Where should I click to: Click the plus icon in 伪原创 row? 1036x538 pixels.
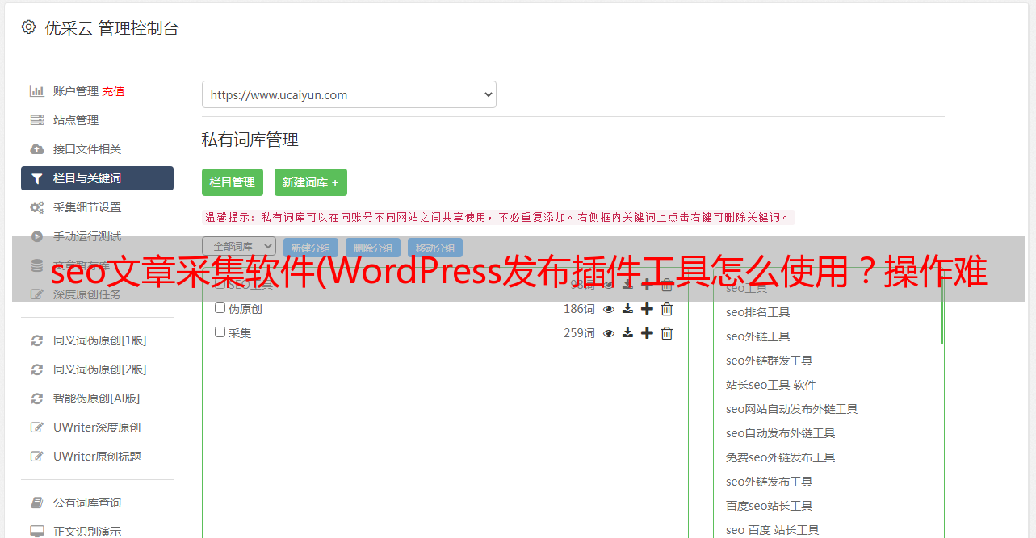point(647,309)
